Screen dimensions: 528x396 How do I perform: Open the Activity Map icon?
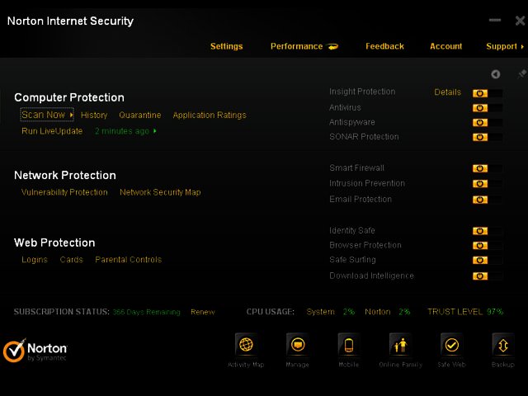click(246, 345)
